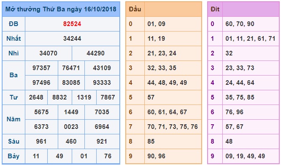Click the Năm row label
Screen dimensions: 281x165
click(x=14, y=119)
